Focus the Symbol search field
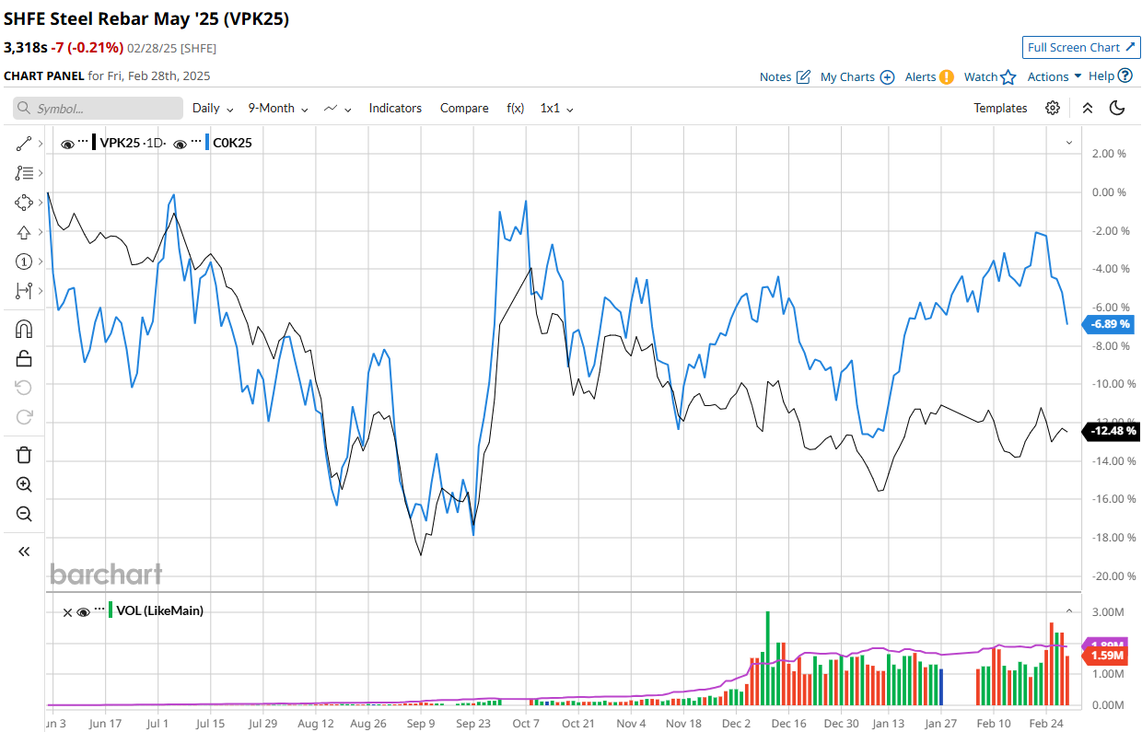1142x732 pixels. pyautogui.click(x=98, y=109)
